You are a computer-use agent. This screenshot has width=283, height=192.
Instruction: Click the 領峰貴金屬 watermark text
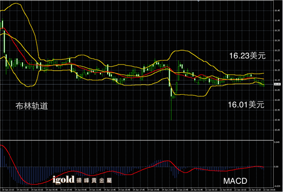click(94, 180)
